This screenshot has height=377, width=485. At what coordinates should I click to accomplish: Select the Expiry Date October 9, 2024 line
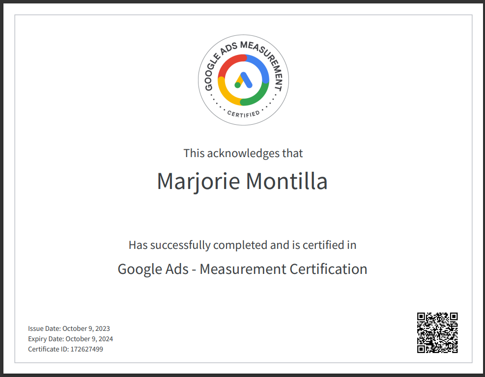[x=71, y=339]
